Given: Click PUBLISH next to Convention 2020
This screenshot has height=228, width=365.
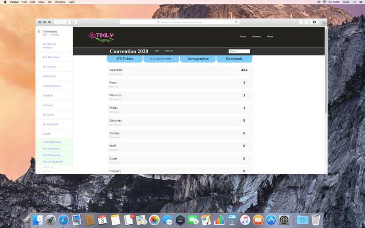Looking at the screenshot, I should click(x=169, y=51).
